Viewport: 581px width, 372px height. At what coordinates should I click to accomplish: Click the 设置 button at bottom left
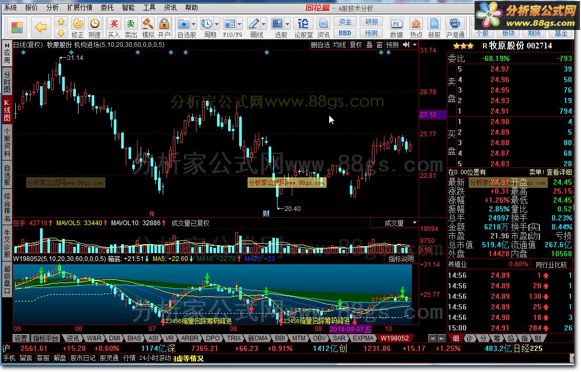point(21,338)
